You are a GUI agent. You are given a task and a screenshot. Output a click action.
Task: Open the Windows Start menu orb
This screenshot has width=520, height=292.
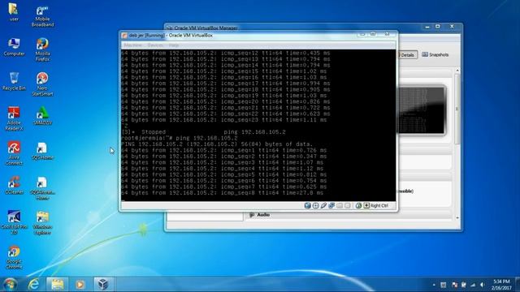coord(10,285)
